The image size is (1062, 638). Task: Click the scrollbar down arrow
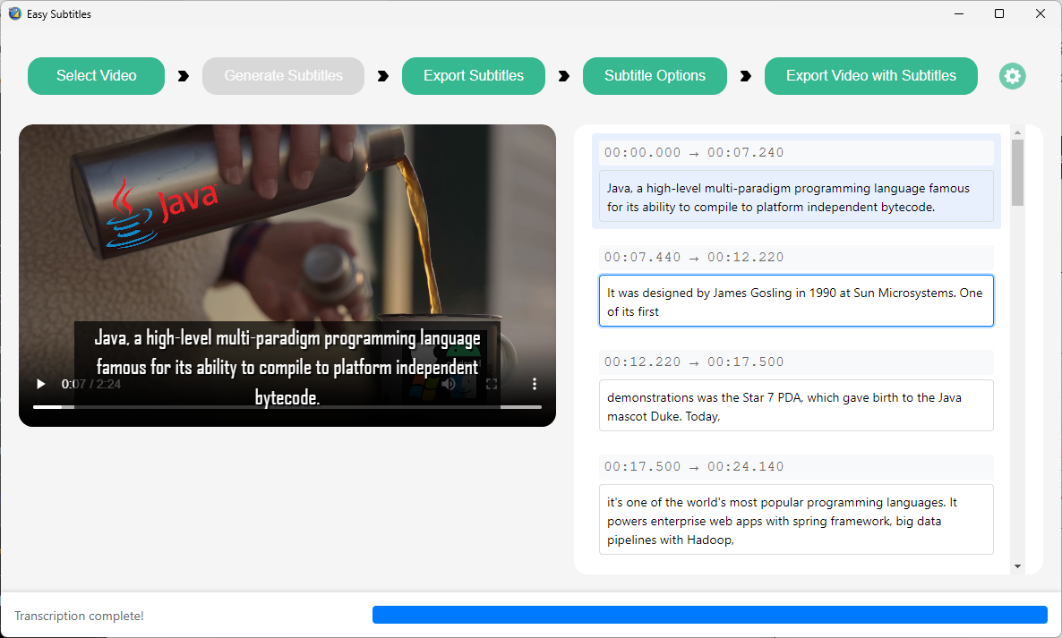1017,566
